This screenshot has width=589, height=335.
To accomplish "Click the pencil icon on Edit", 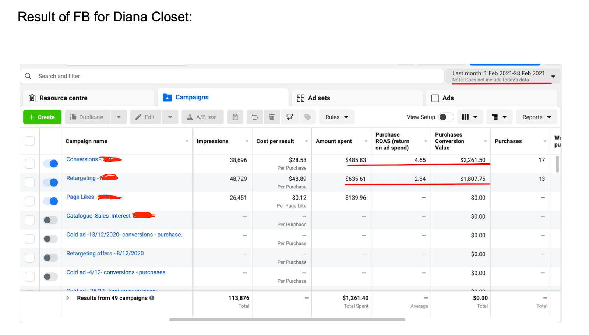I will 138,117.
